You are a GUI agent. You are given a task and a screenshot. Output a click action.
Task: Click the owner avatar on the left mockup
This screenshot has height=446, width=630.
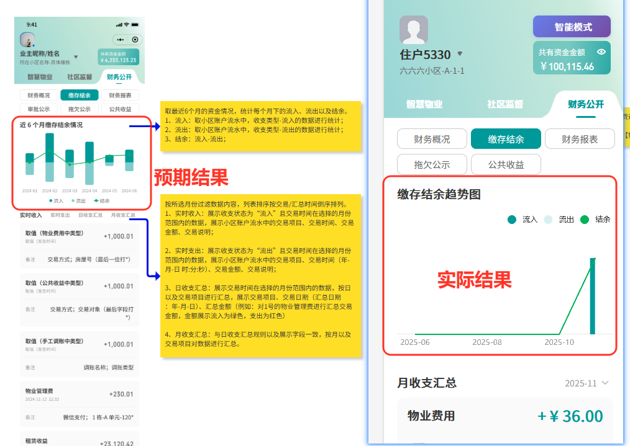pos(27,39)
